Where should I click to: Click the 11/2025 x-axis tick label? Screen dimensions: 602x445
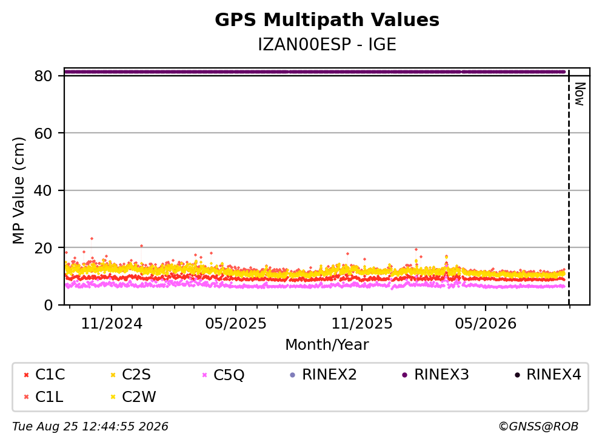362,324
